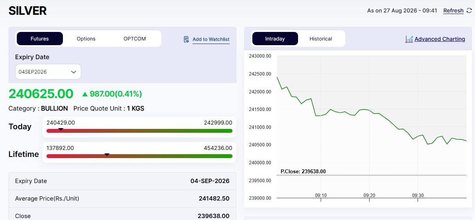Click the refresh circular arrow icon
Image resolution: width=475 pixels, height=220 pixels.
[469, 11]
